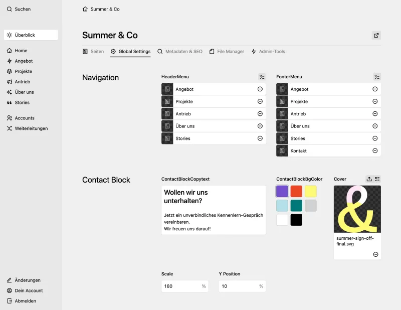The image size is (401, 310).
Task: Click the Weiterleitungen shuffle icon
Action: coord(9,128)
